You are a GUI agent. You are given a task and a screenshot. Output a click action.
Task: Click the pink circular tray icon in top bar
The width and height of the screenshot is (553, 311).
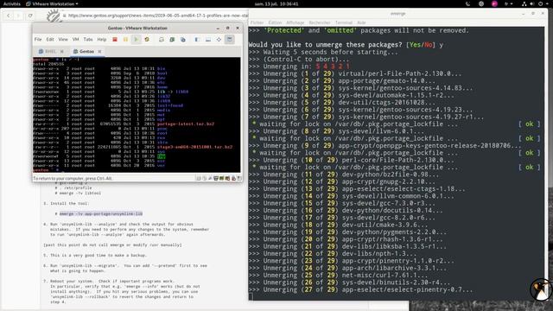point(494,3)
